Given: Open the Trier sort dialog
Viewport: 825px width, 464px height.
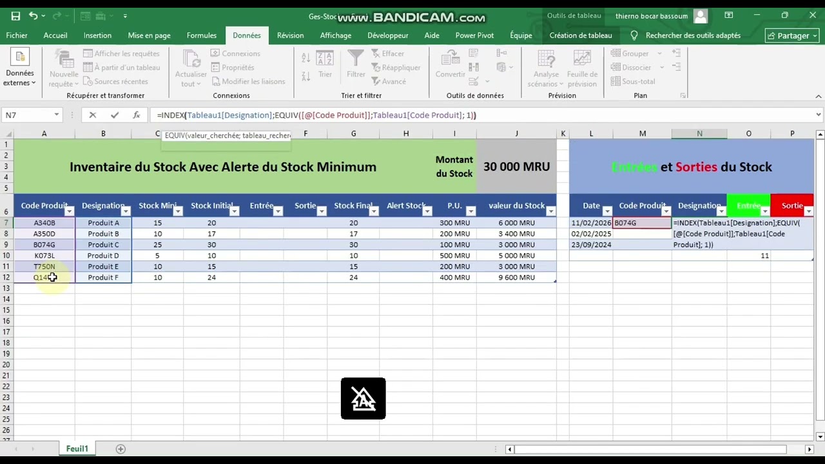Looking at the screenshot, I should pos(325,64).
